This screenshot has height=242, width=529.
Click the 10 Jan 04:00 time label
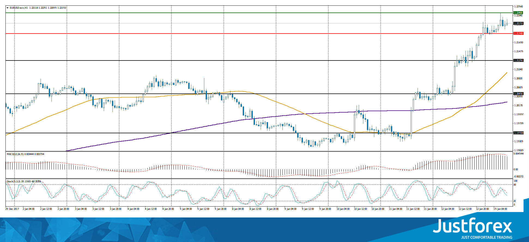coord(343,209)
